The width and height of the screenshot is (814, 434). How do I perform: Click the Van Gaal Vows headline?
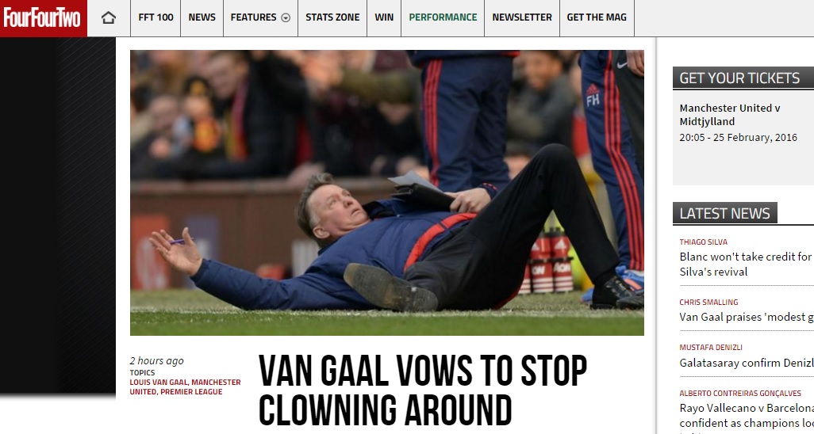[x=423, y=390]
